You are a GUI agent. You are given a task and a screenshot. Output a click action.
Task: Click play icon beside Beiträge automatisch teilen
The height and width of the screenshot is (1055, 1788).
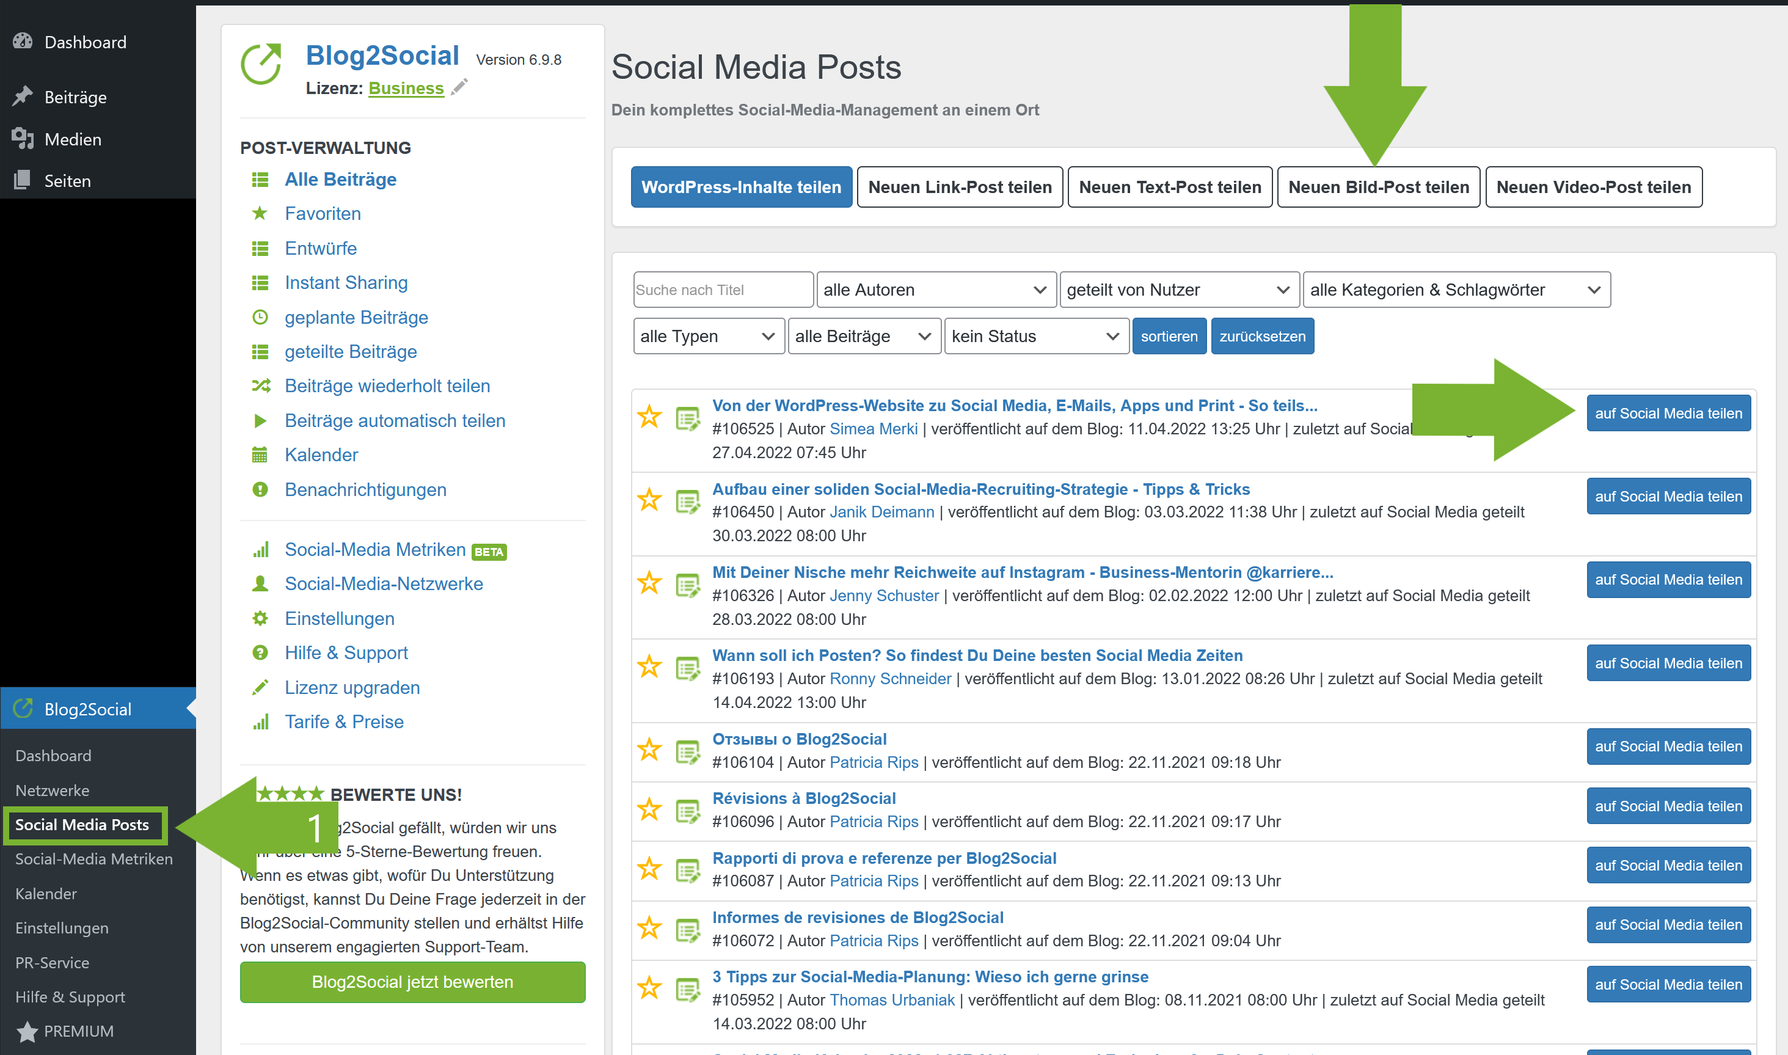click(260, 421)
